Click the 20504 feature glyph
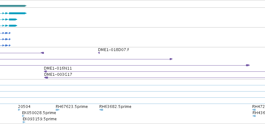The image size is (265, 124). tap(19, 110)
